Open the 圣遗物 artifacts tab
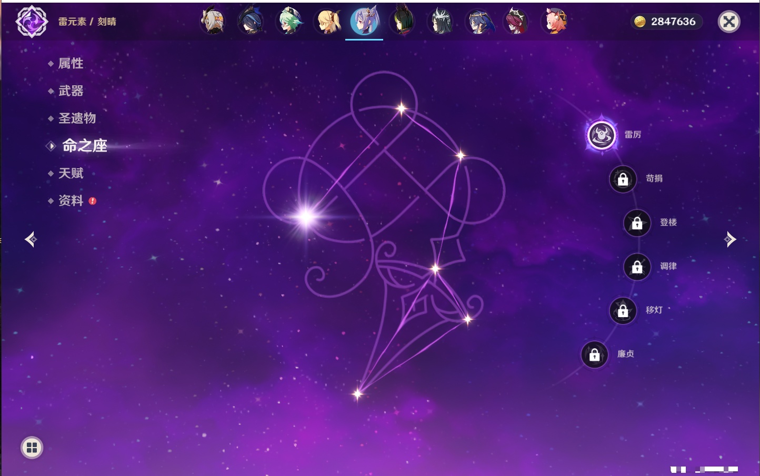The width and height of the screenshot is (760, 476). pos(77,118)
